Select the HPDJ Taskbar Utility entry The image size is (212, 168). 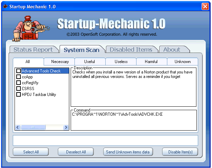(x=39, y=94)
